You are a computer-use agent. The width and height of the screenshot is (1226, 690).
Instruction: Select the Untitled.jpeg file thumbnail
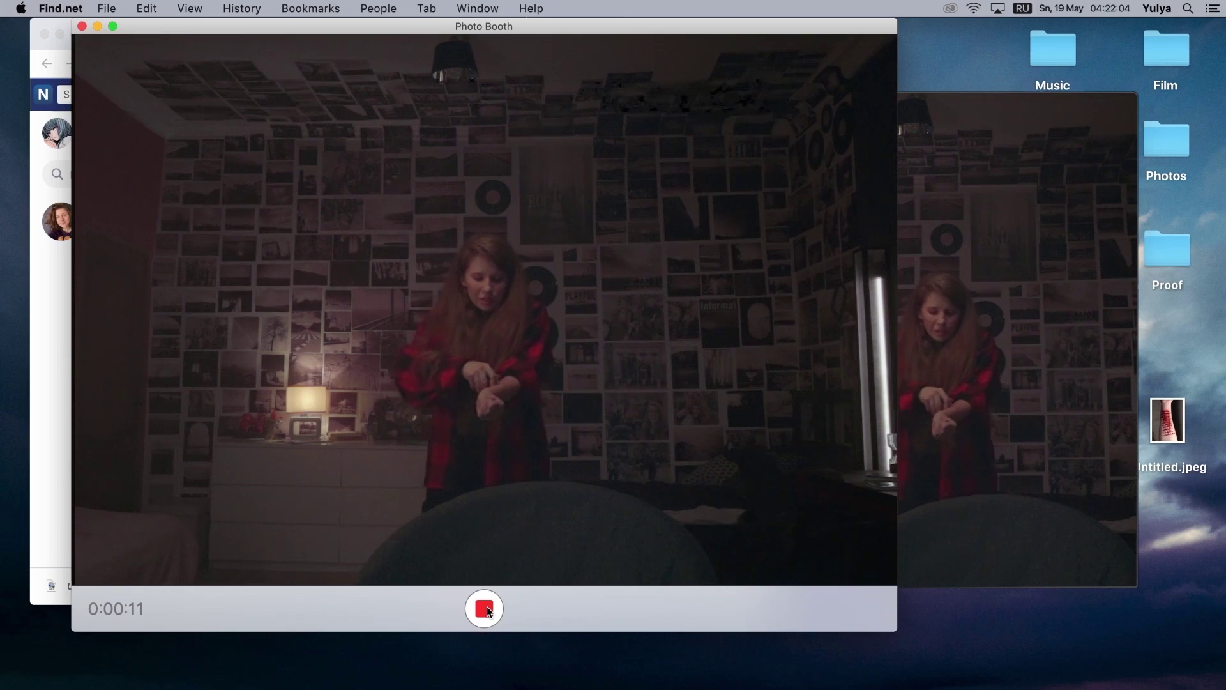[1167, 420]
